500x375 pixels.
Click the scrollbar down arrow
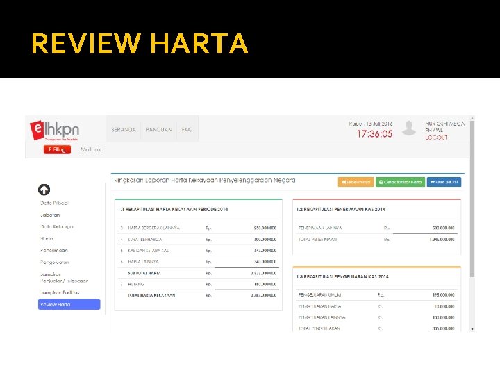point(472,329)
